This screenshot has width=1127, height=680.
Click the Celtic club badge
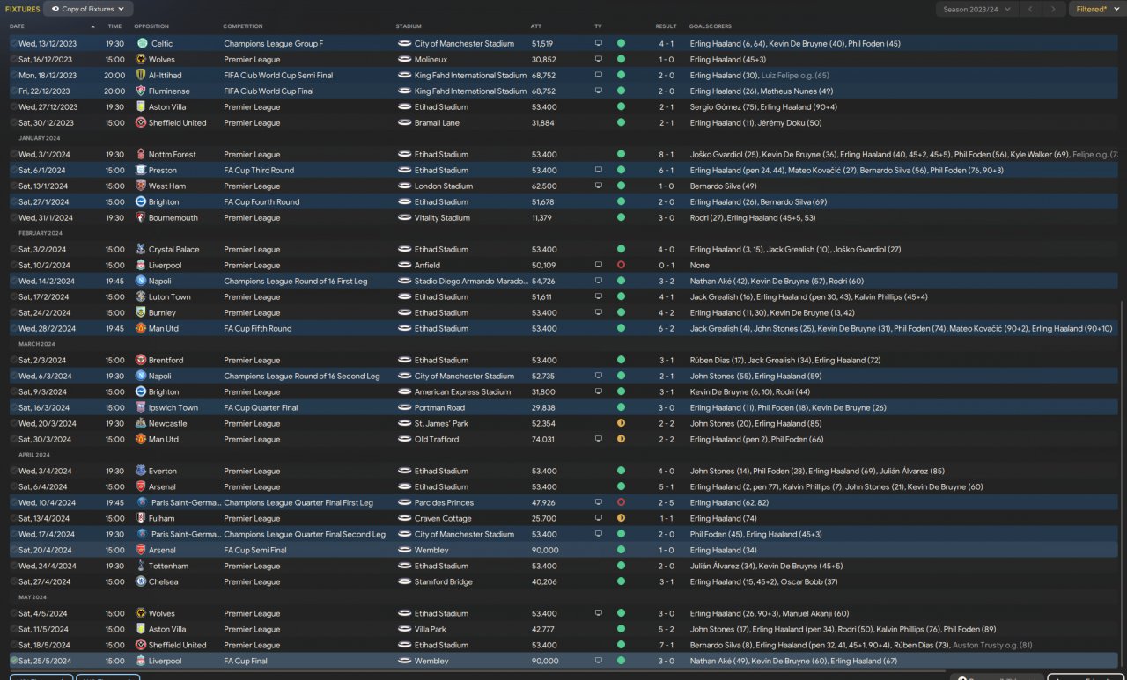pos(141,43)
